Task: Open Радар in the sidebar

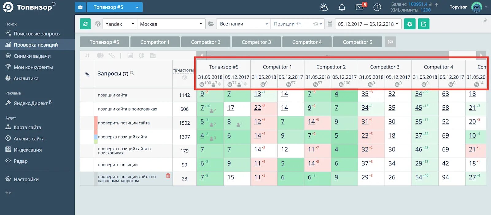Action: 37,161
